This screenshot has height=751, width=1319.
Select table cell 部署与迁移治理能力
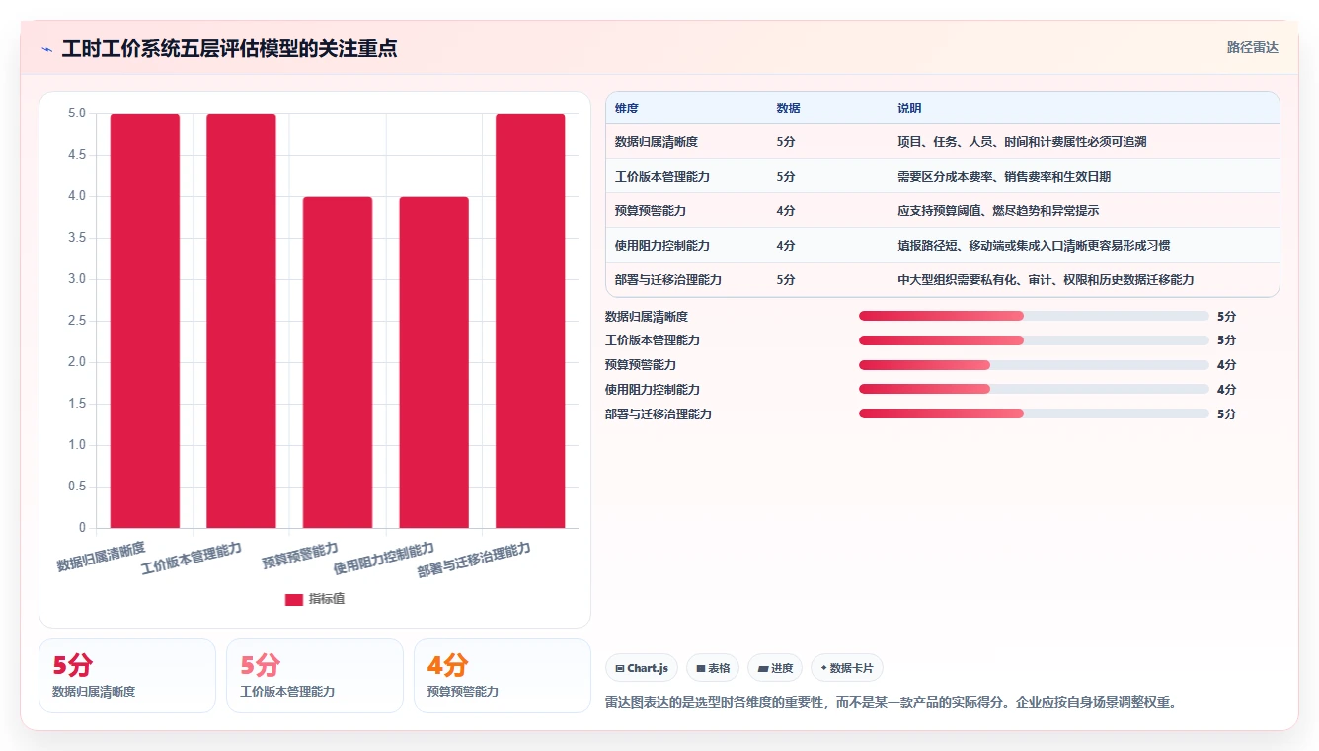[x=668, y=280]
